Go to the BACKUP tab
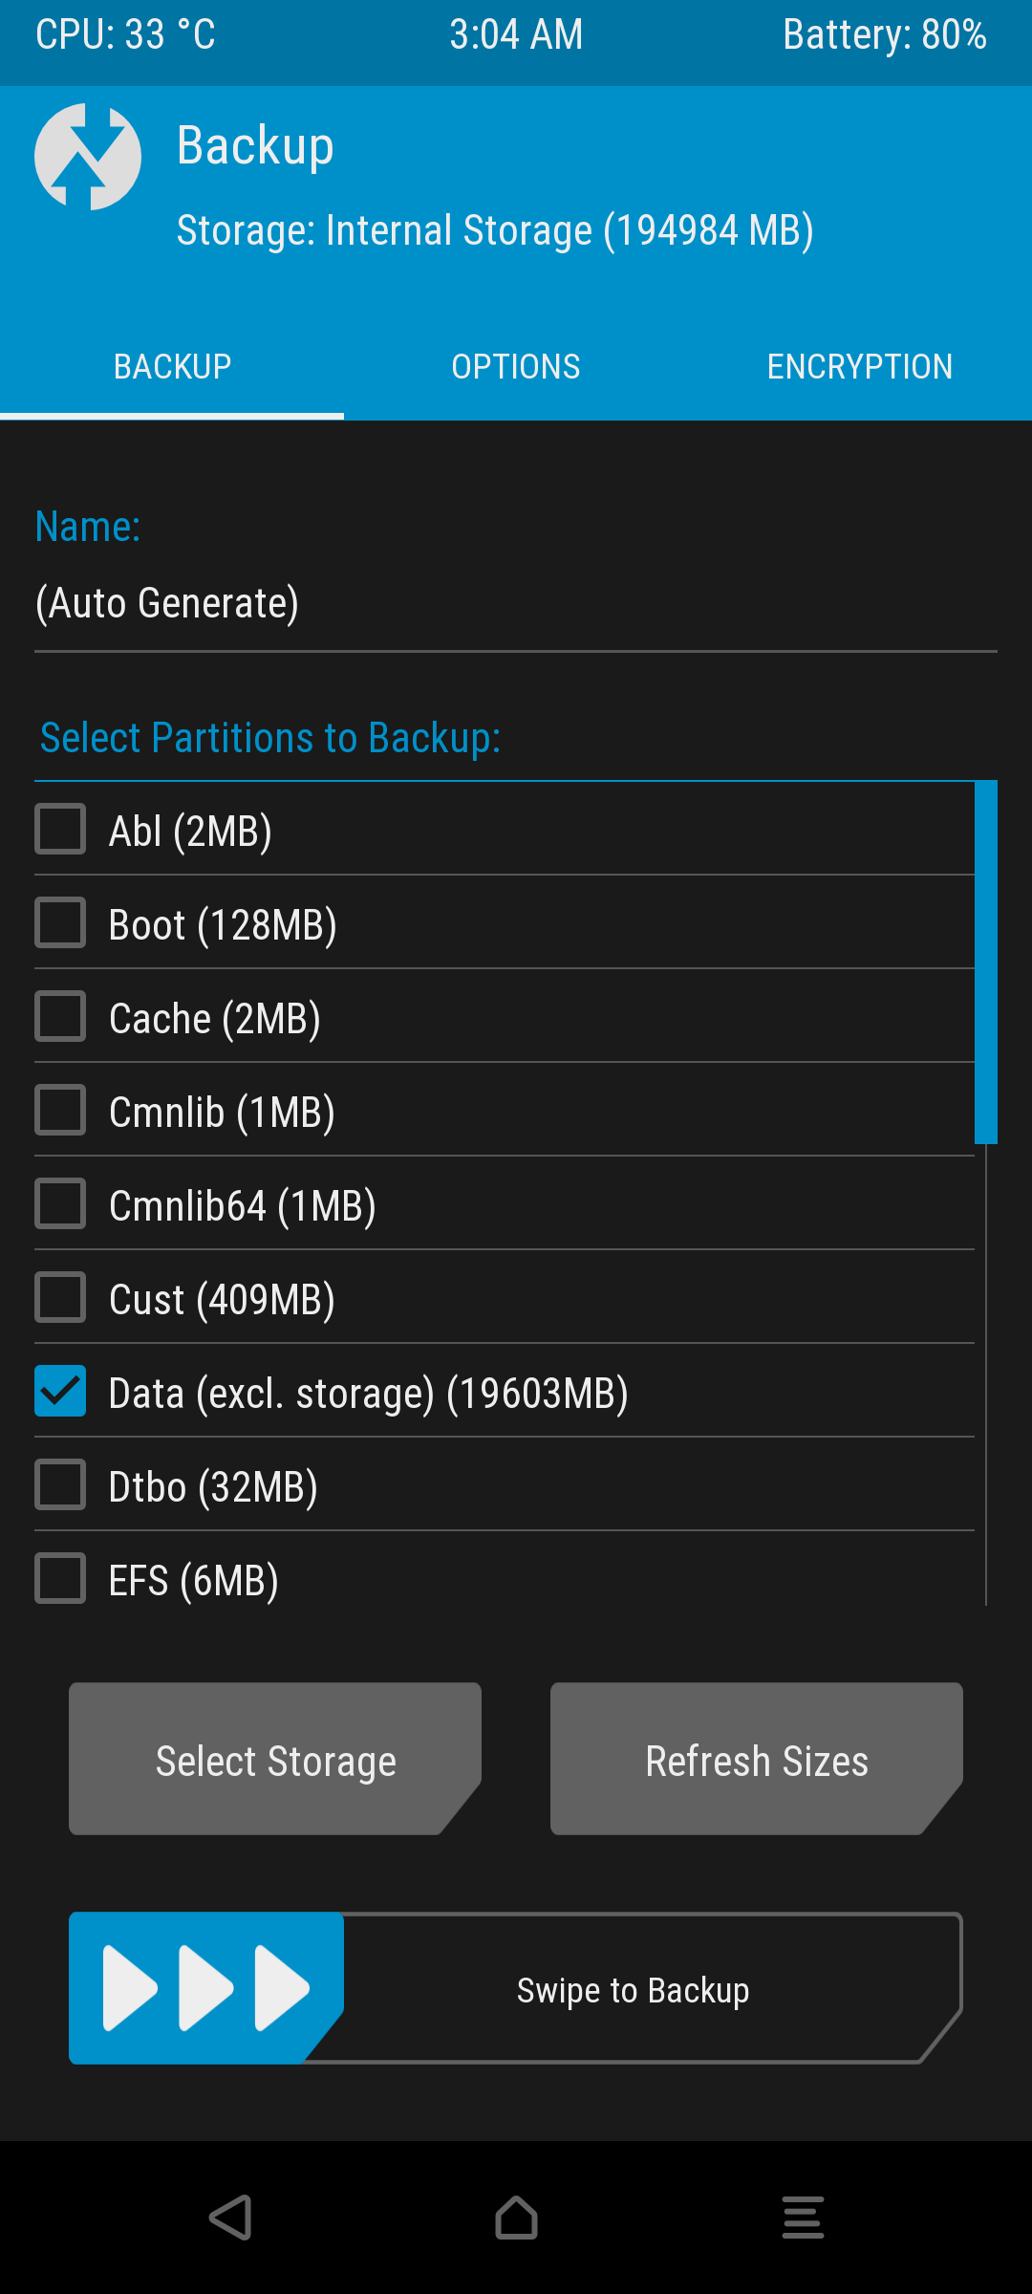The width and height of the screenshot is (1032, 2294). (x=172, y=367)
